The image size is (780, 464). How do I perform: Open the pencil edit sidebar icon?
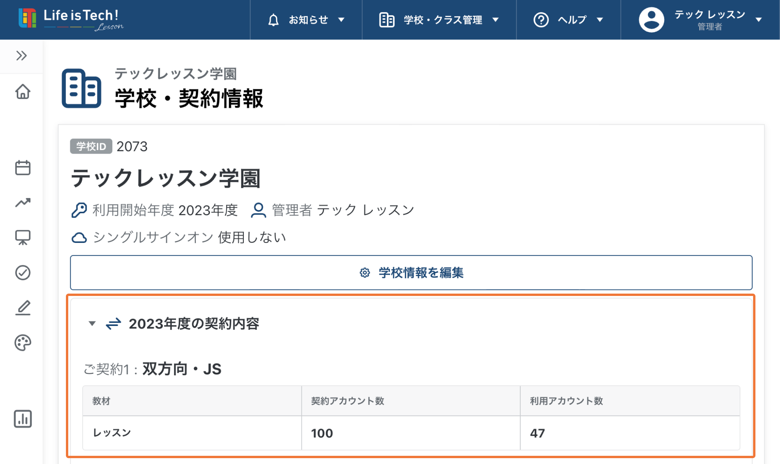click(x=23, y=308)
